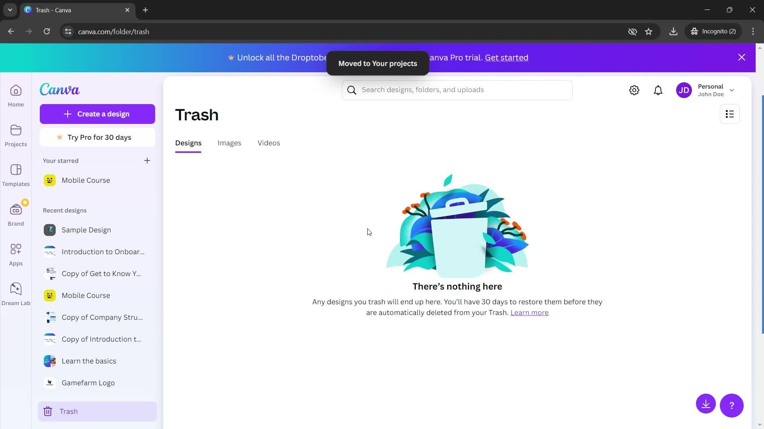View site information icon in address bar
This screenshot has height=429, width=764.
click(x=68, y=31)
